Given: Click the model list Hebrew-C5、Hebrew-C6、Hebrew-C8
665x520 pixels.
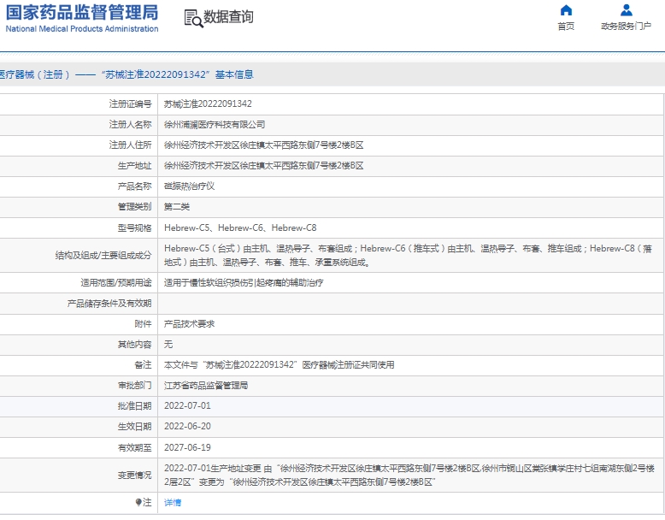Looking at the screenshot, I should [240, 227].
